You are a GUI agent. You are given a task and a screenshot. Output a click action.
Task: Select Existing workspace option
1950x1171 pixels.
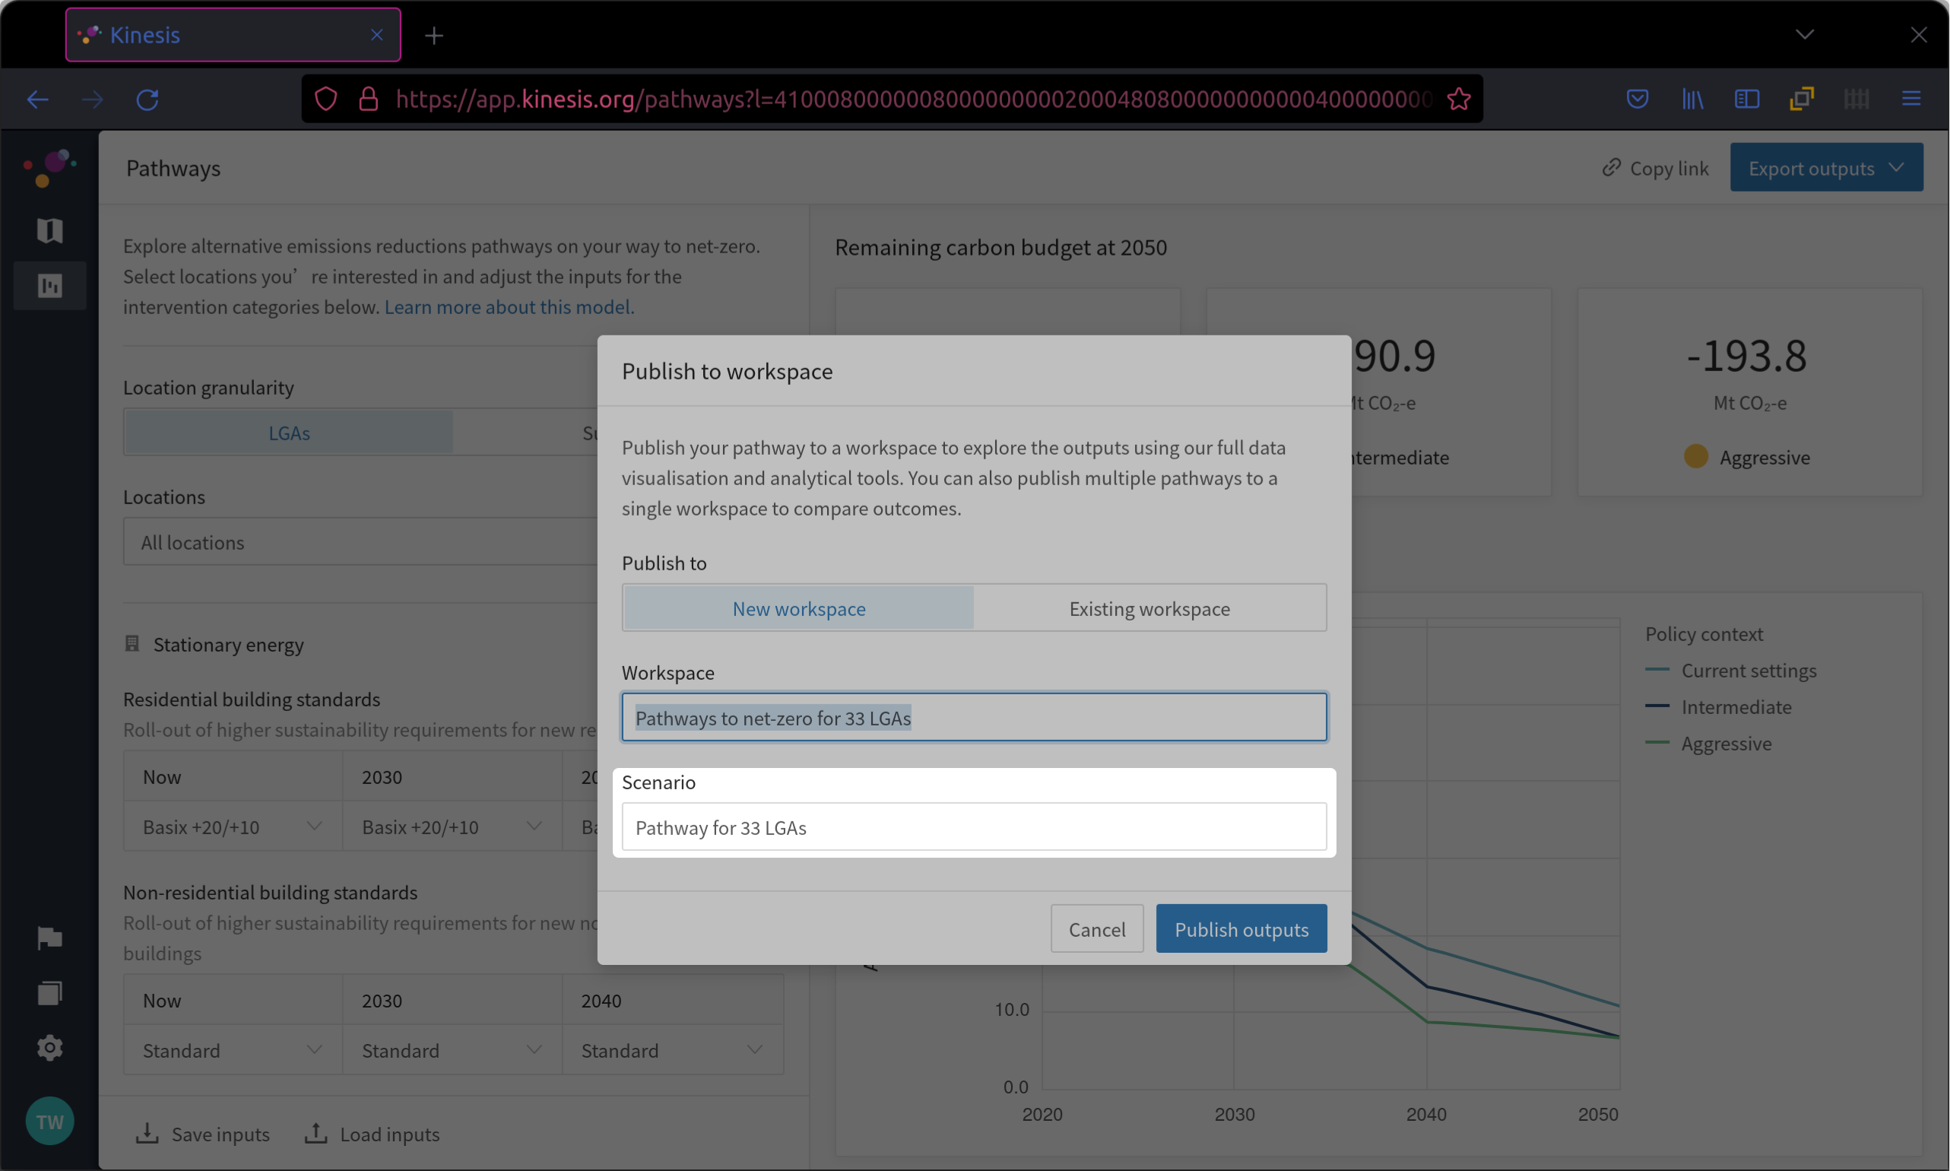[x=1150, y=608]
